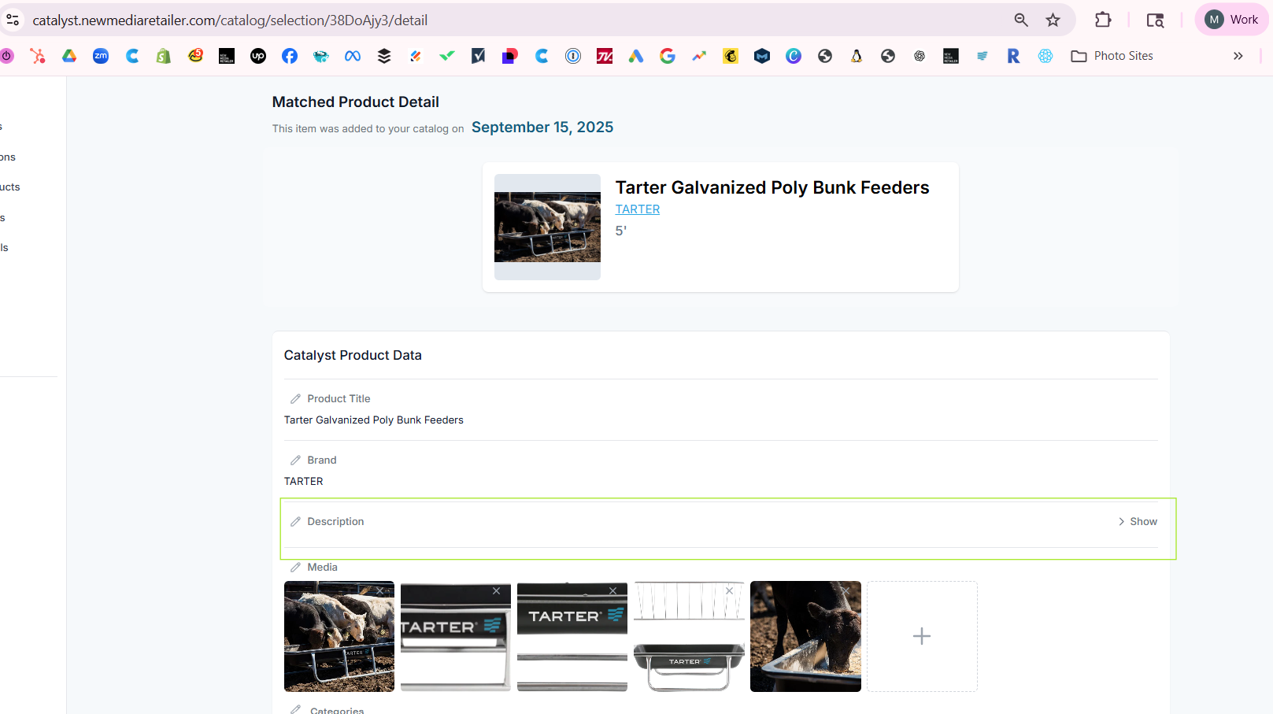Open the Google 'G' bookmark

(x=668, y=56)
